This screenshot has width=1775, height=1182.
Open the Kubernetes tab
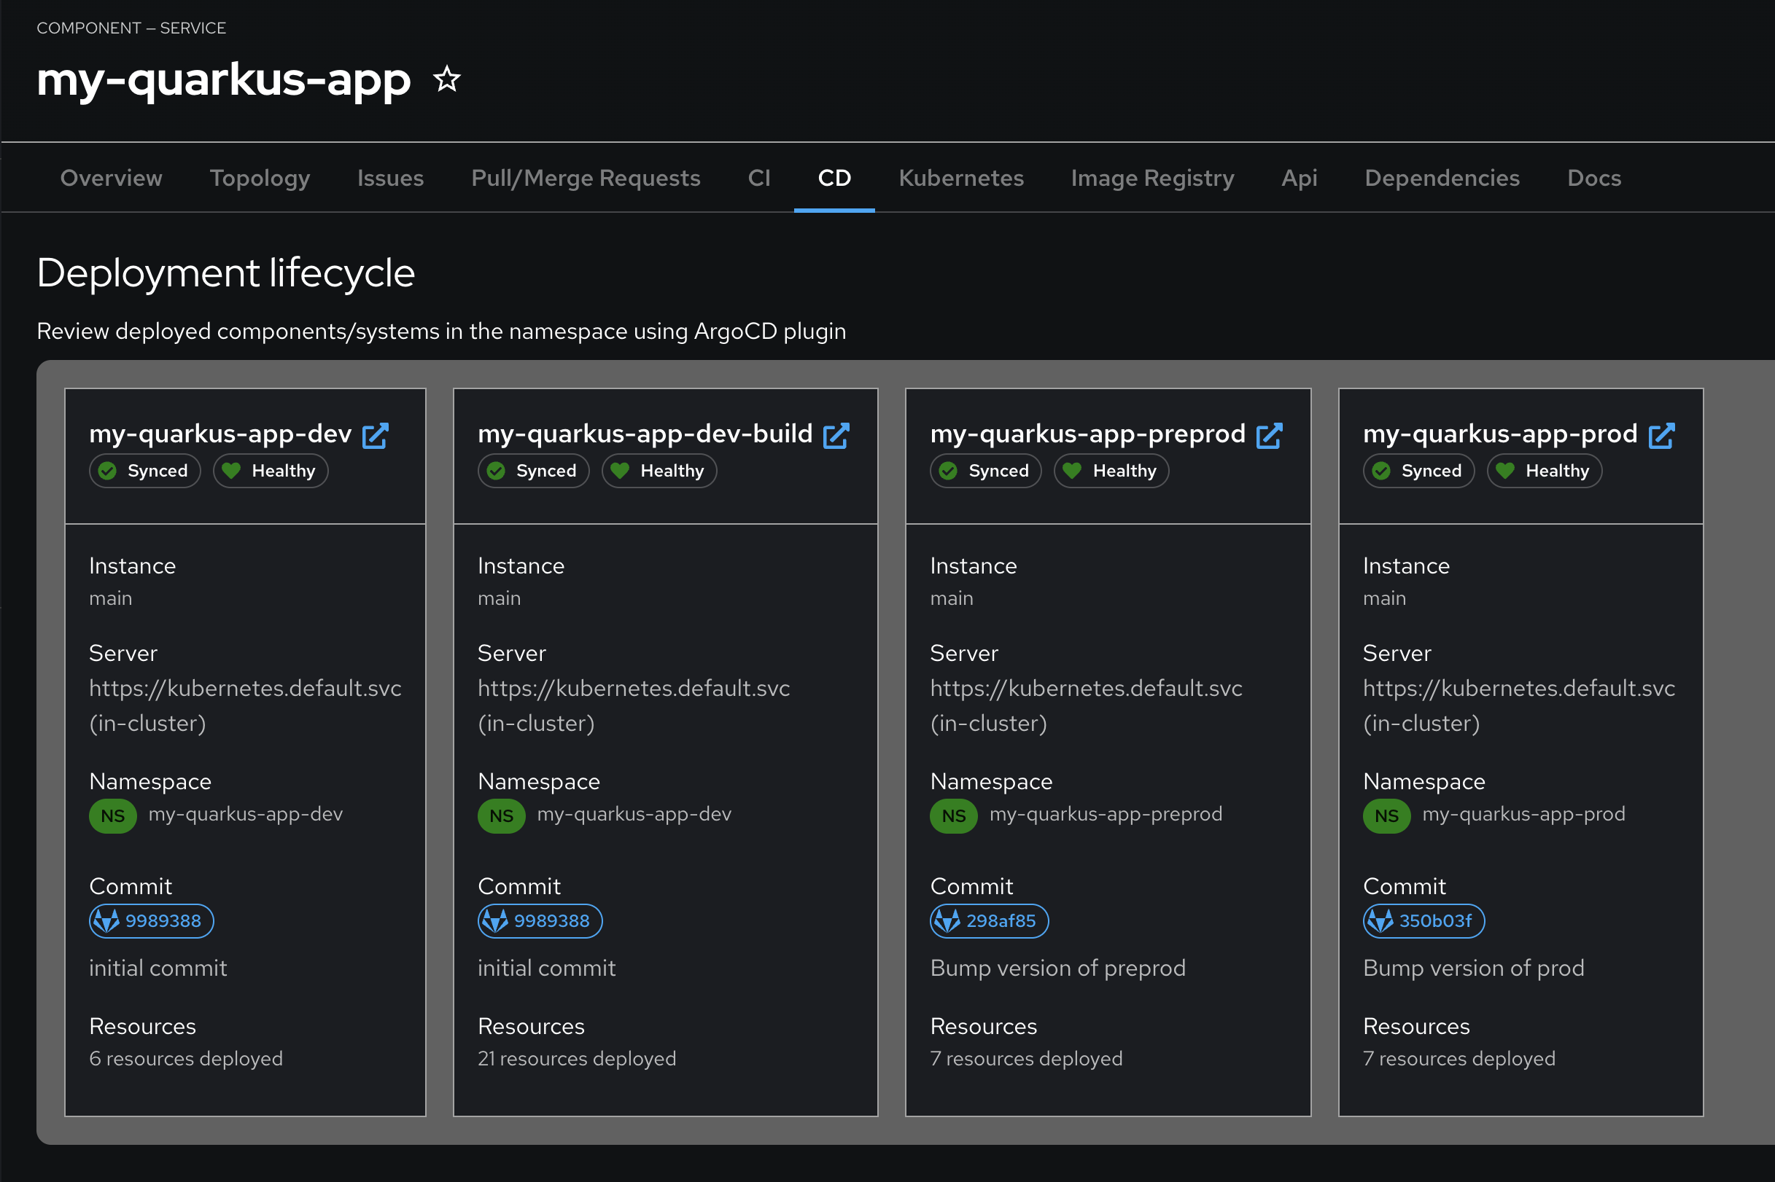[x=961, y=178]
